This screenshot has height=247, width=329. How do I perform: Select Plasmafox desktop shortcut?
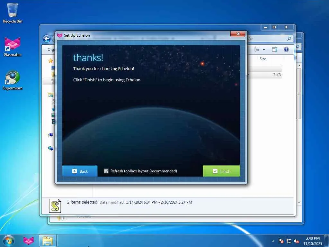pos(13,47)
